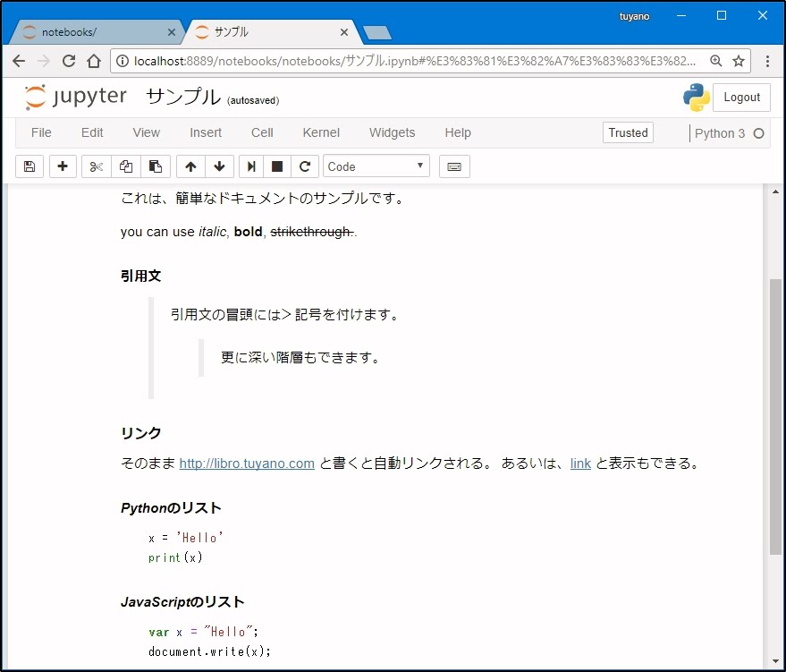Viewport: 786px width, 672px height.
Task: Click the save and checkpoint icon
Action: tap(30, 166)
